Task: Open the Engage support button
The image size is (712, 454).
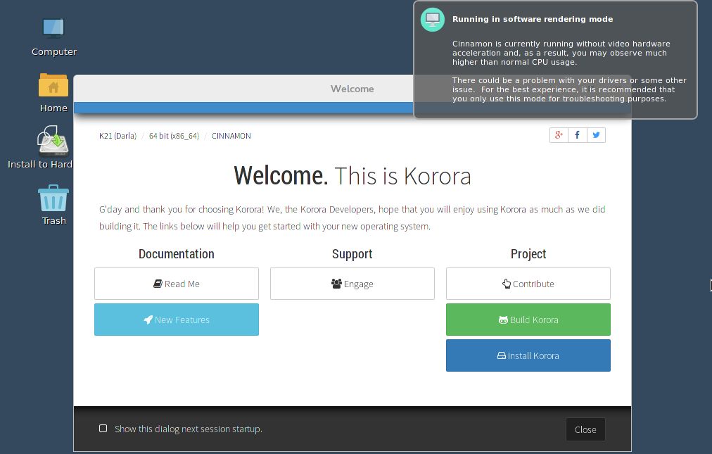Action: tap(352, 284)
